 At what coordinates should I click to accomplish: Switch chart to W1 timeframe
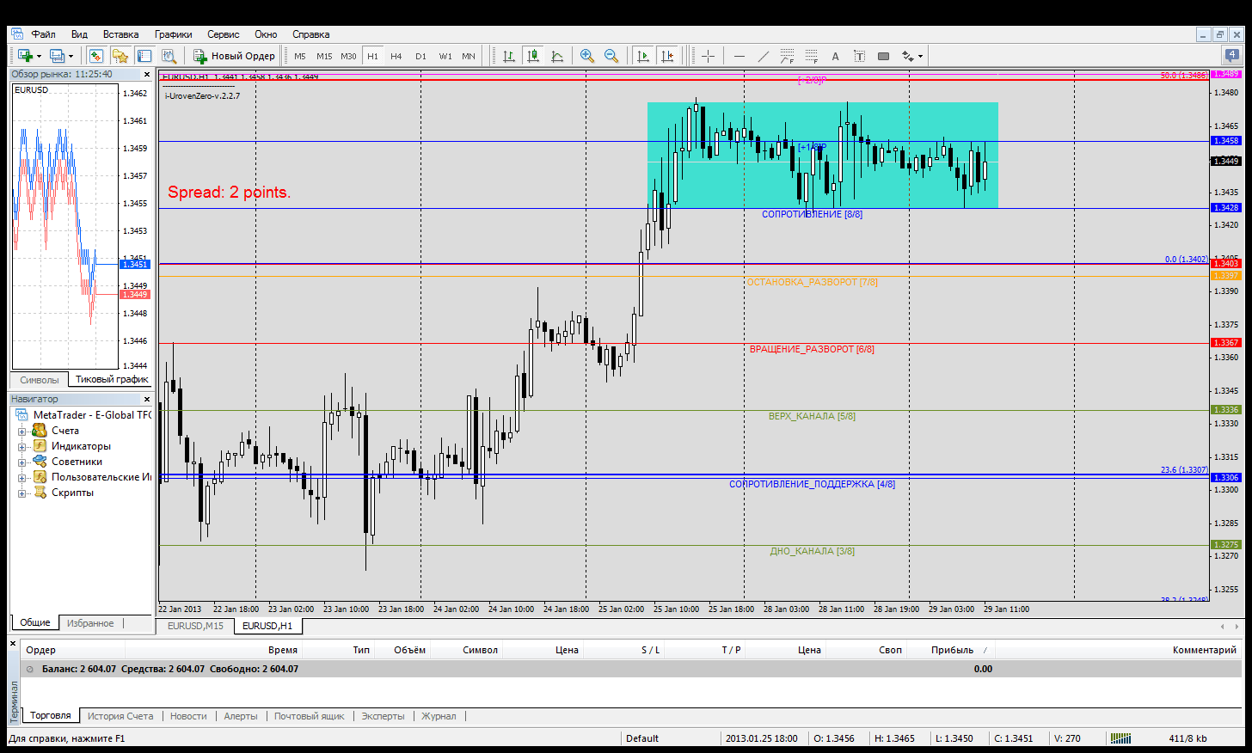[x=445, y=56]
